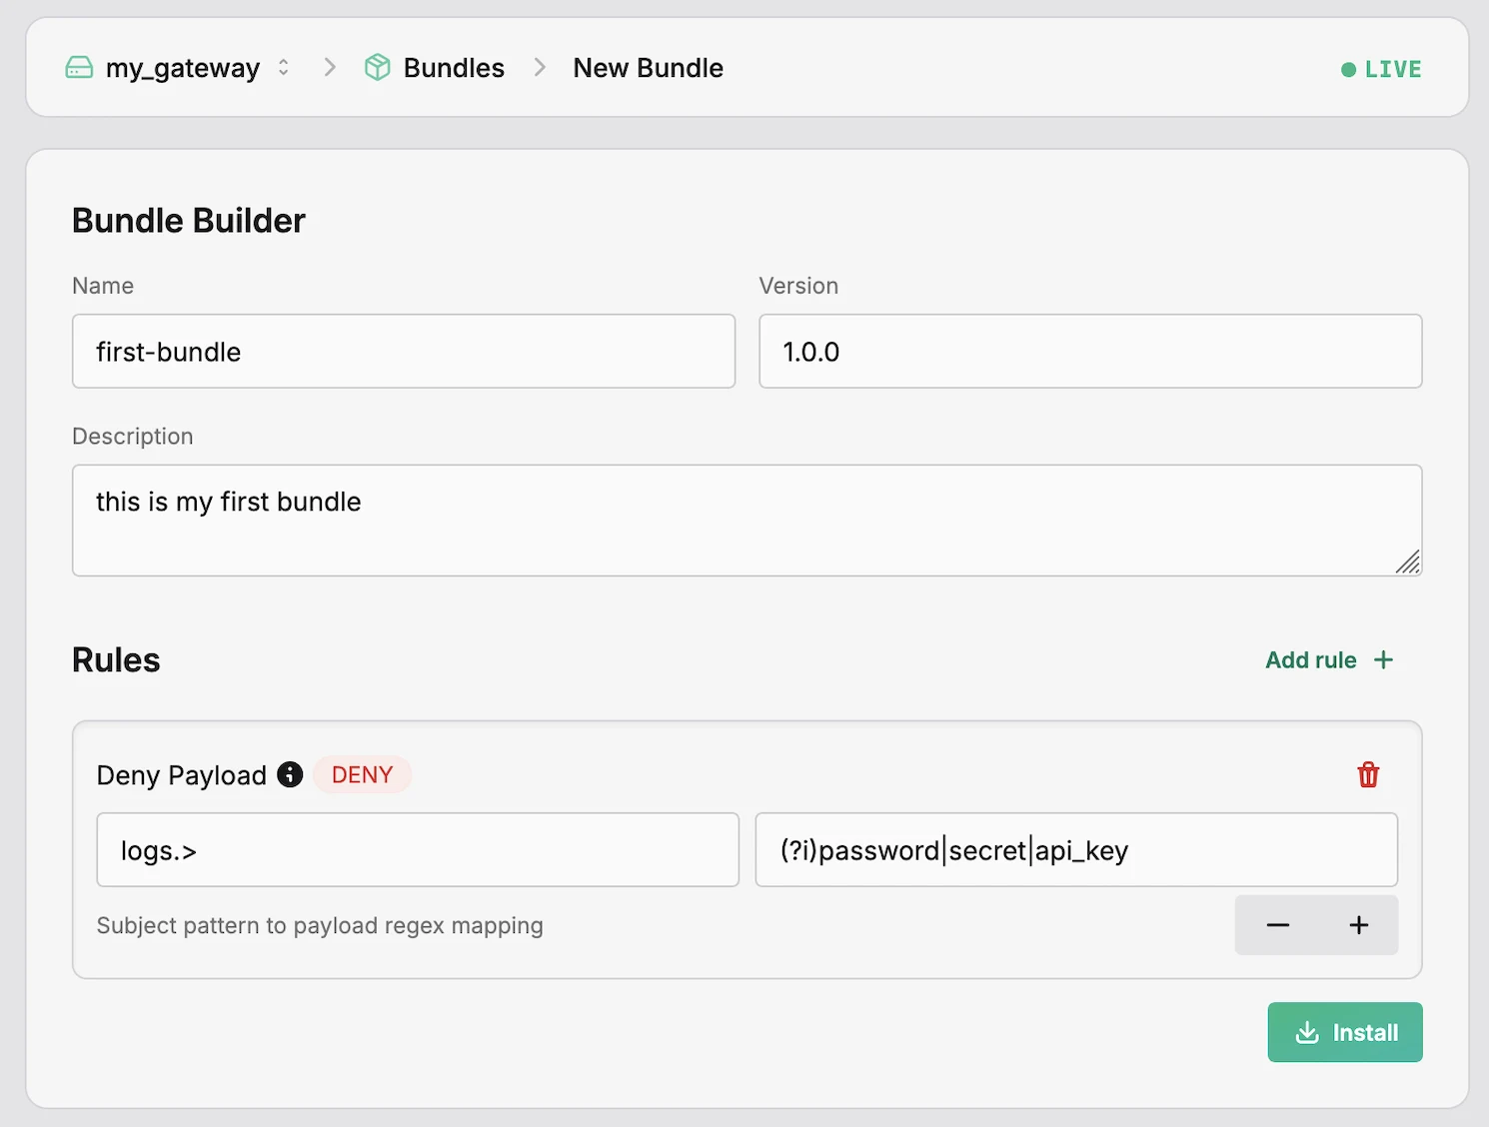This screenshot has width=1489, height=1127.
Task: Click the Bundle Builder heading
Action: (x=189, y=221)
